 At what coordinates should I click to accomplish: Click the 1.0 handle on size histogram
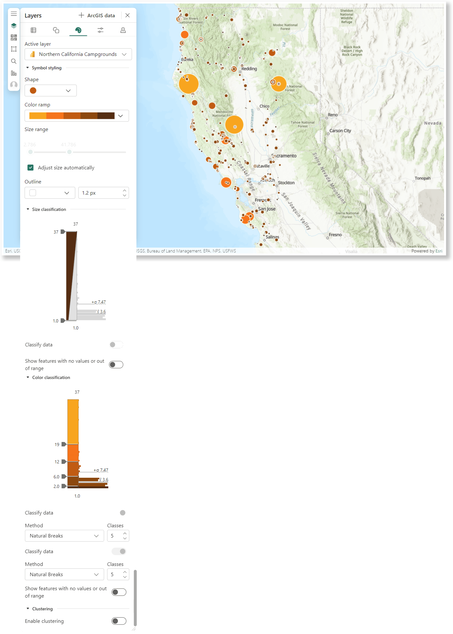click(x=63, y=321)
